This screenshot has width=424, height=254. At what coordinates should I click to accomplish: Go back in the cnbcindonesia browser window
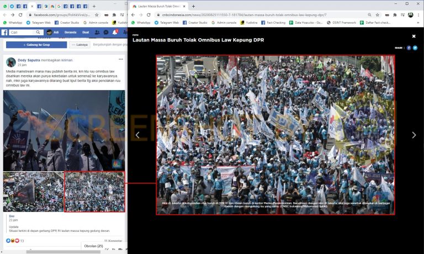click(x=133, y=15)
